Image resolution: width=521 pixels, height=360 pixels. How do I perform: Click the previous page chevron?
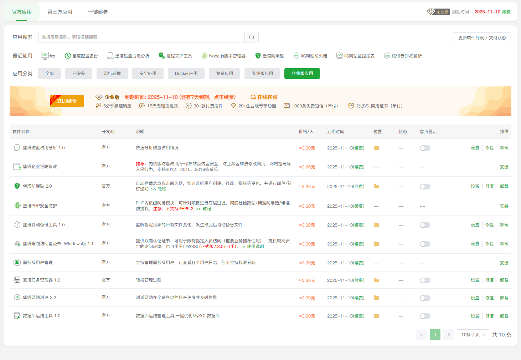click(422, 334)
